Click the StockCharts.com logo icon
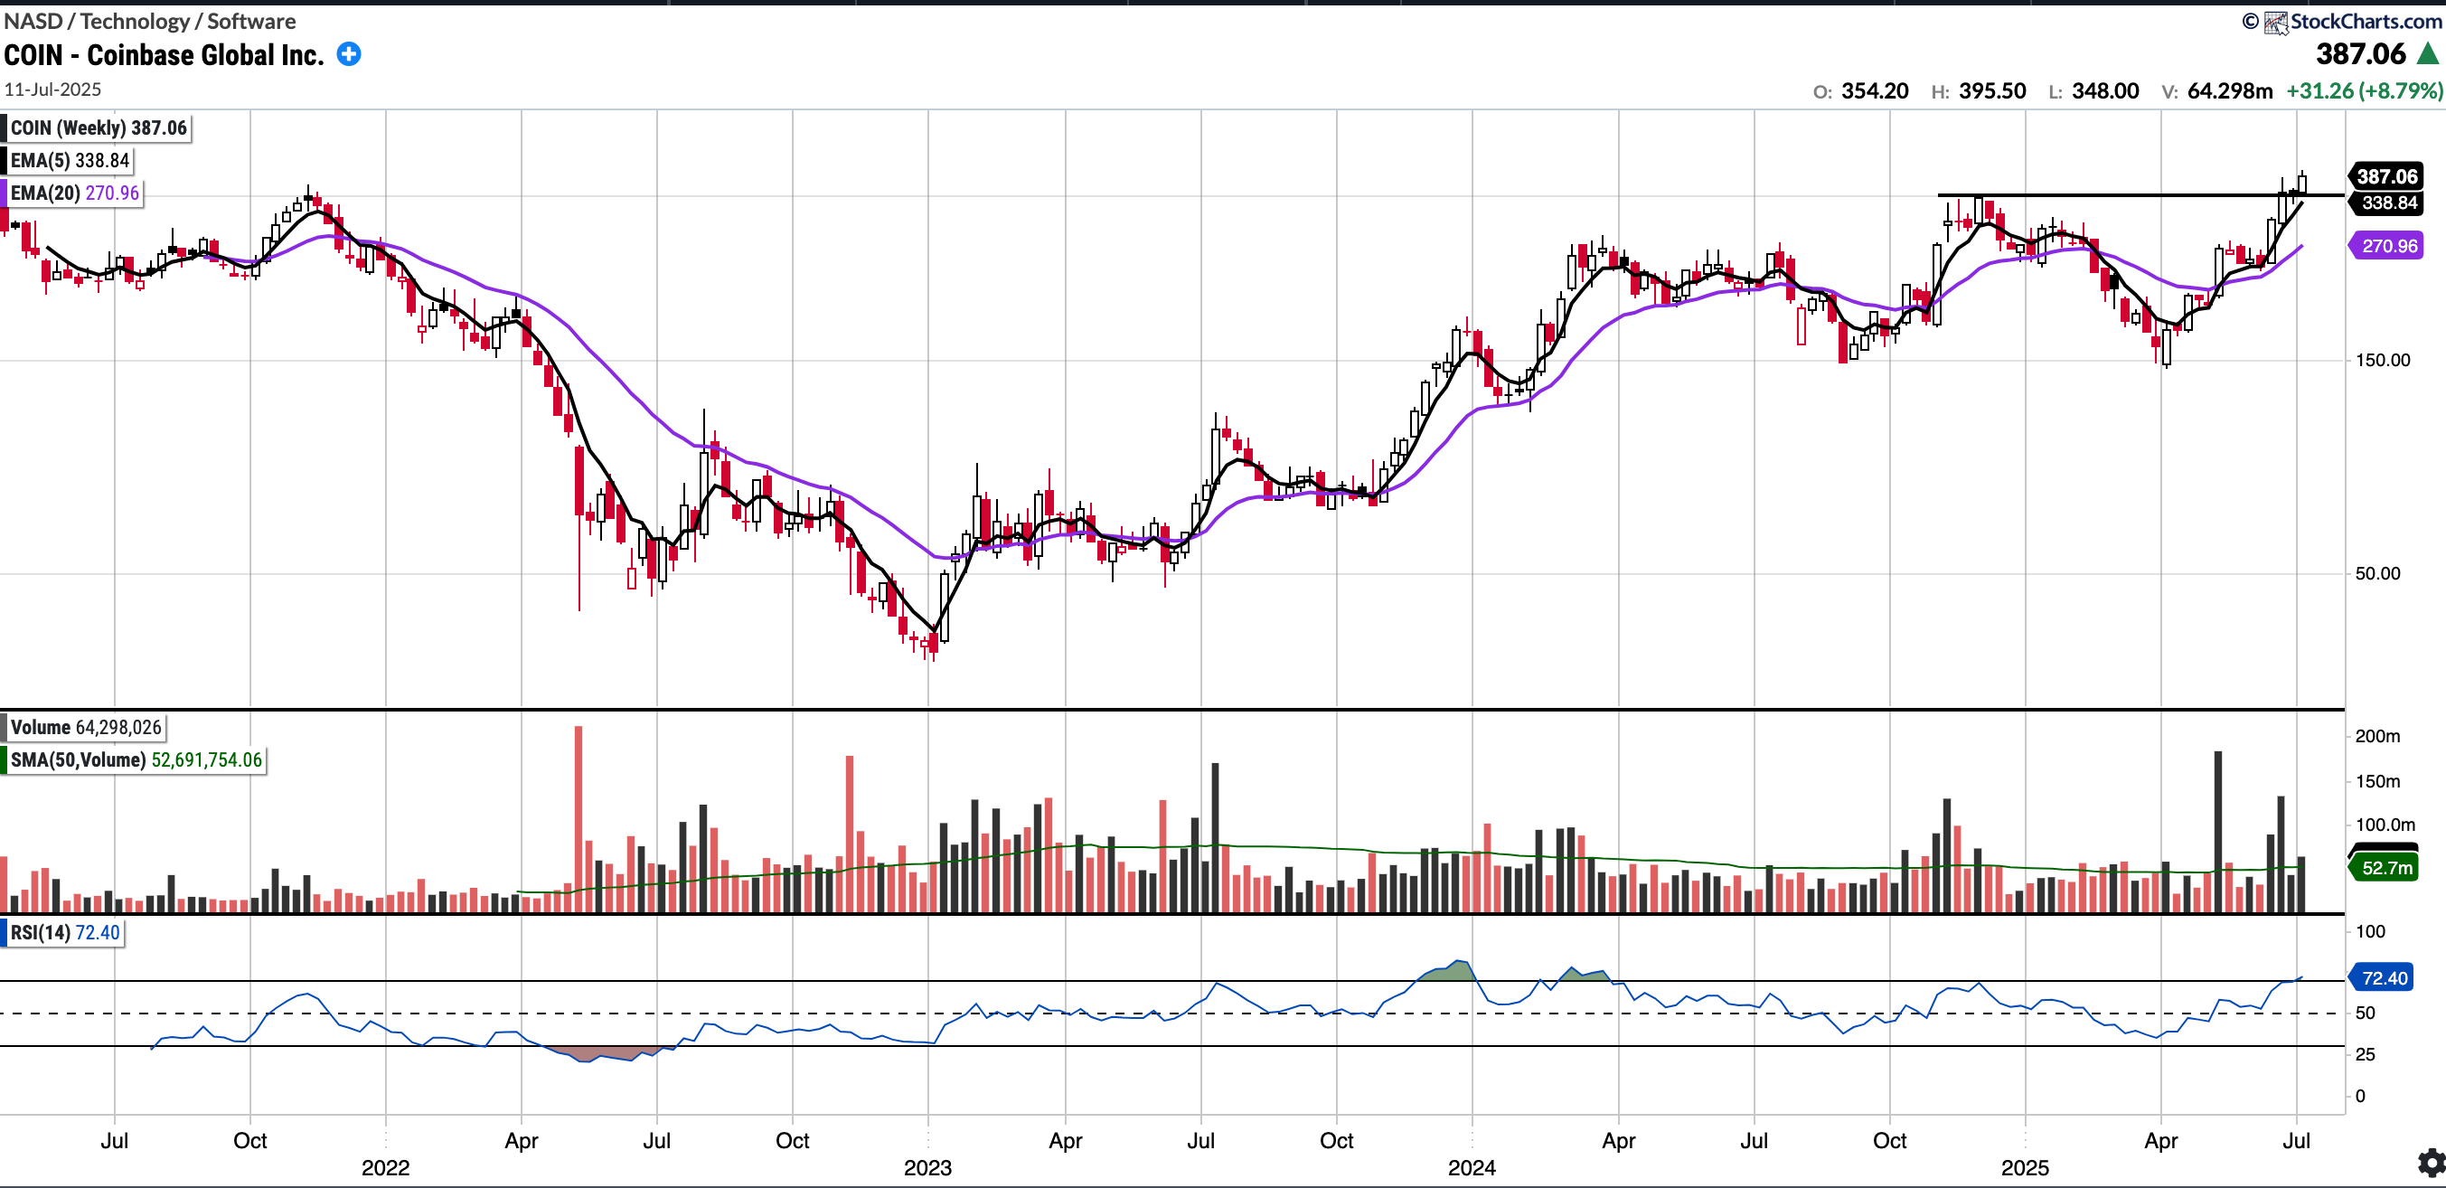The image size is (2446, 1188). click(x=2275, y=22)
